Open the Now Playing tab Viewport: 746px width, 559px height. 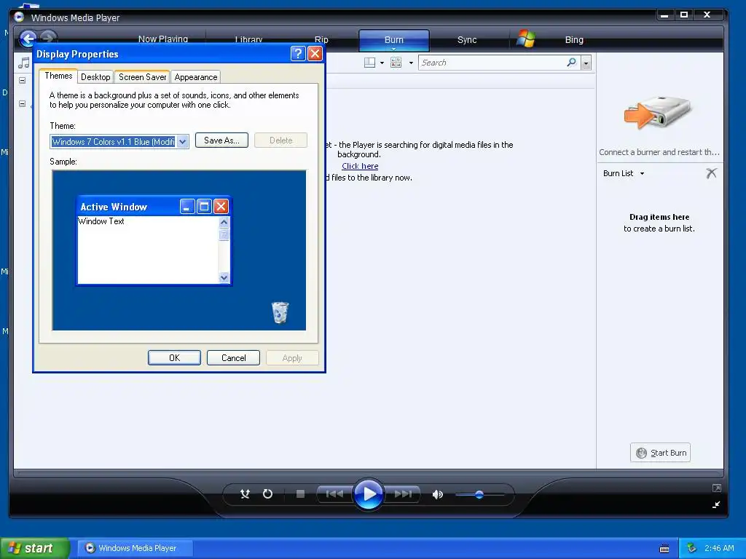[162, 39]
